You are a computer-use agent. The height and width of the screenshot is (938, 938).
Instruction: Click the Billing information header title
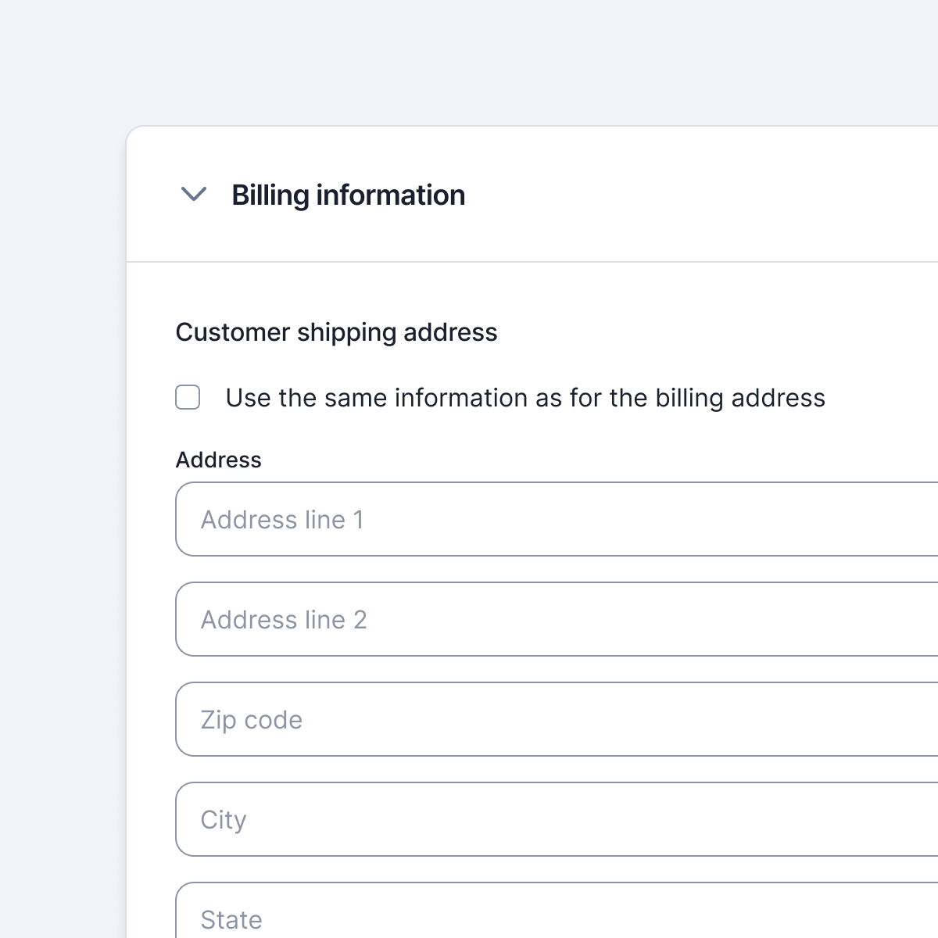(348, 195)
